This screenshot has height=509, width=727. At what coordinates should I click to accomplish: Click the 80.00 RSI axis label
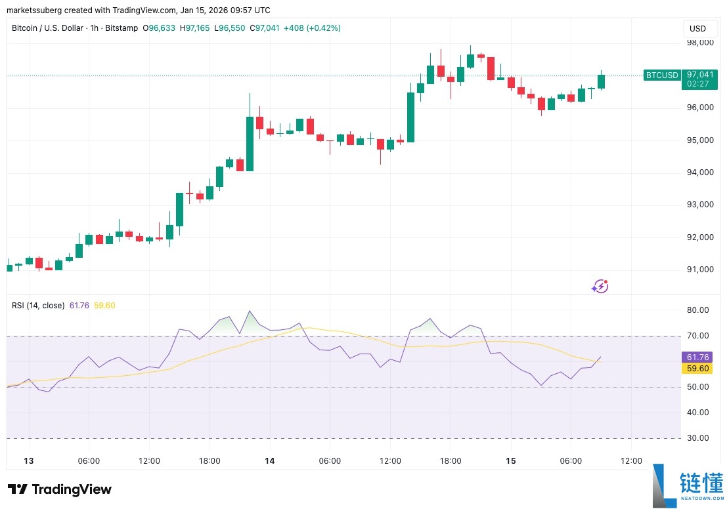click(698, 310)
